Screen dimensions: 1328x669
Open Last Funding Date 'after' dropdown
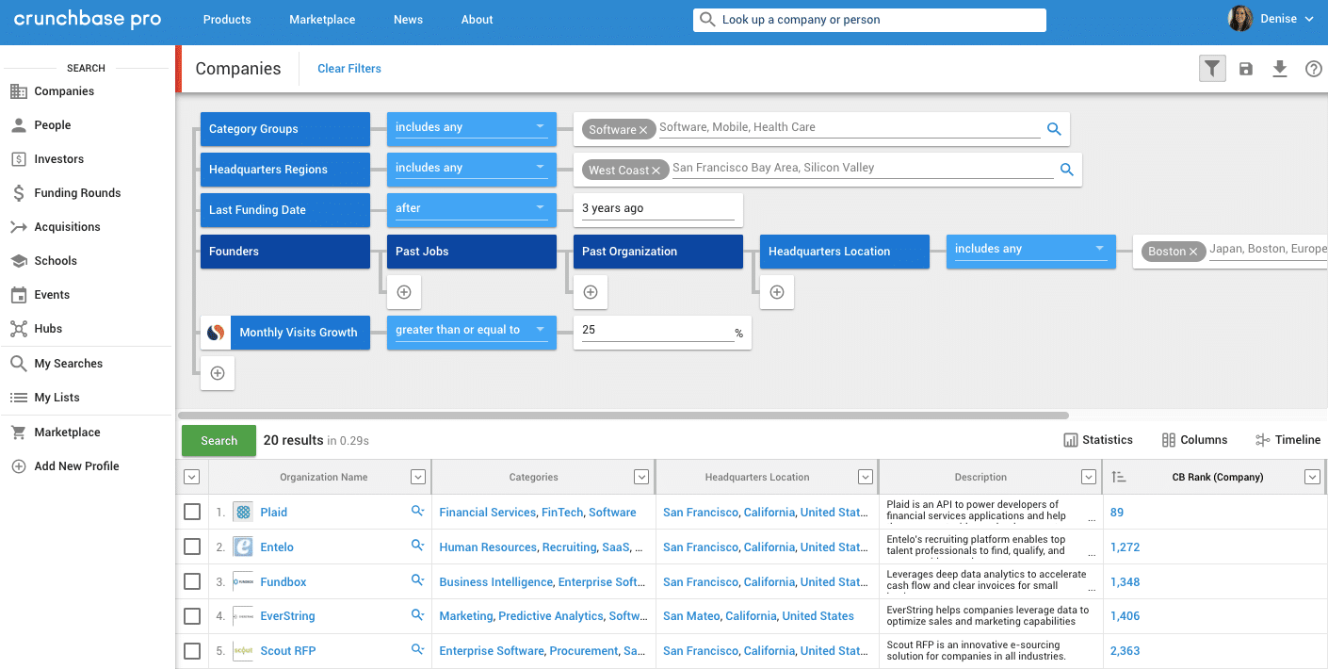point(472,210)
